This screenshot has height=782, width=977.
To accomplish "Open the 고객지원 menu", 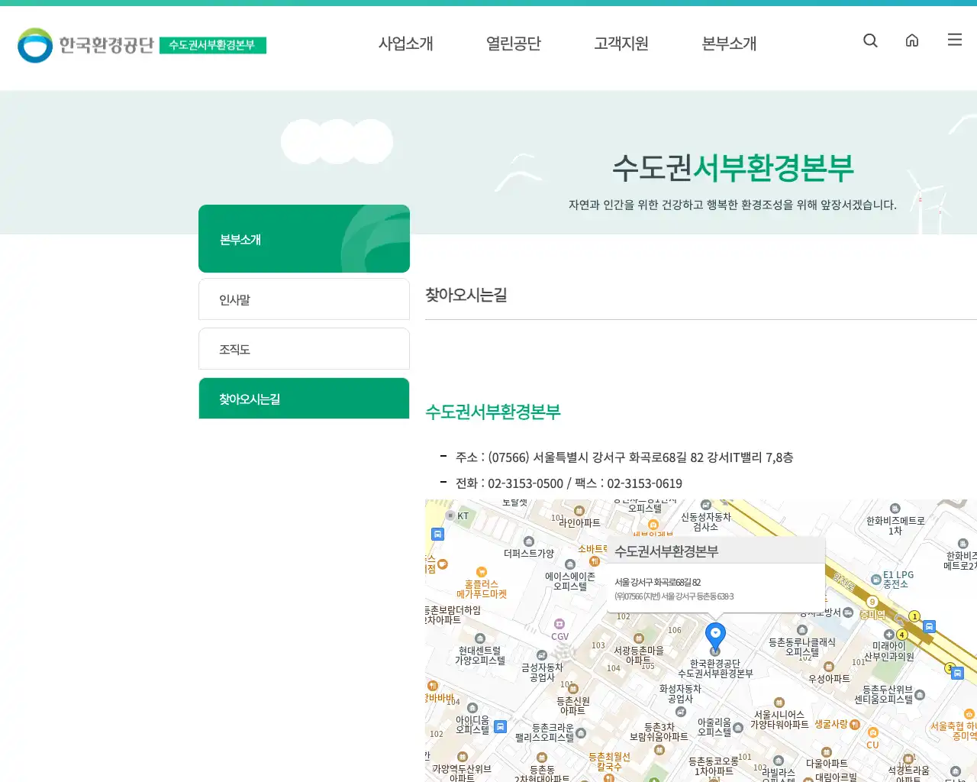I will click(x=621, y=44).
